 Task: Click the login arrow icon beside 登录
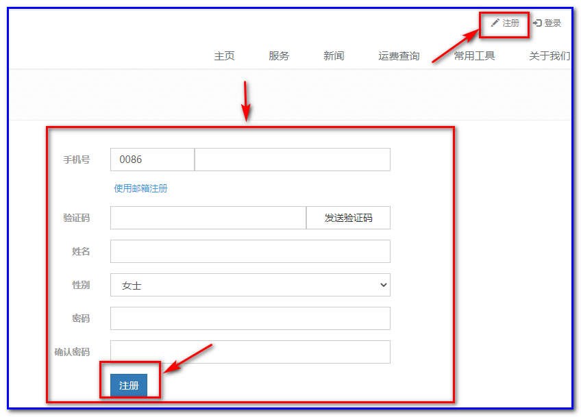click(x=539, y=22)
